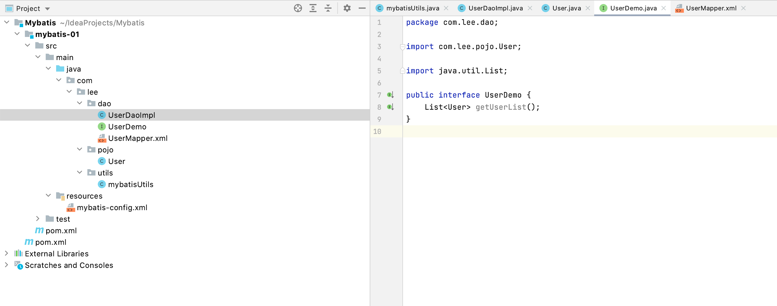Screen dimensions: 777x306
Task: Click the implemented-interface gutter icon on line 7
Action: click(390, 95)
